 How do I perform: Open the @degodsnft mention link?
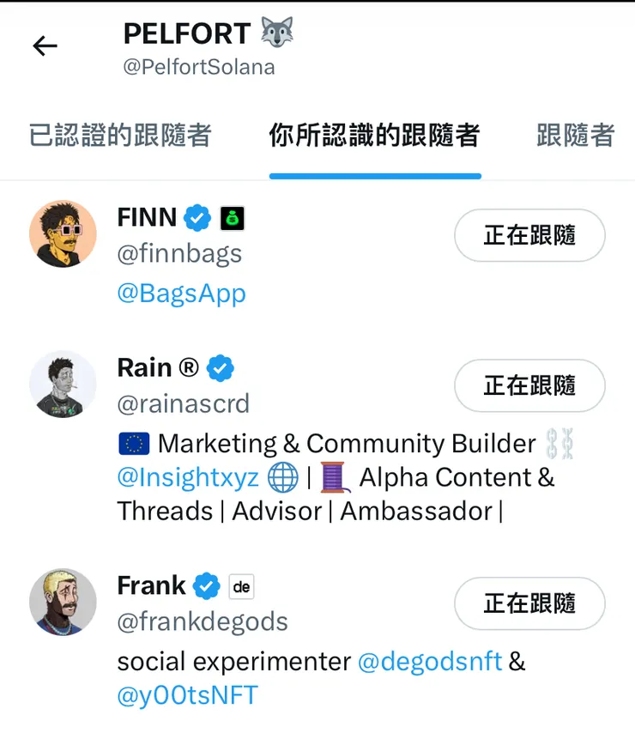point(429,662)
